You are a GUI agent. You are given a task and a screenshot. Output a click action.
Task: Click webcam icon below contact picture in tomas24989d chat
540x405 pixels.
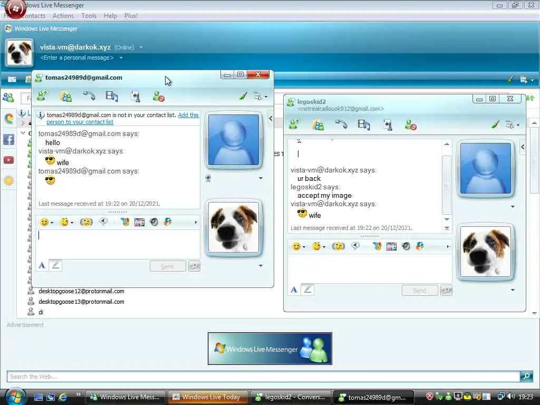point(208,178)
